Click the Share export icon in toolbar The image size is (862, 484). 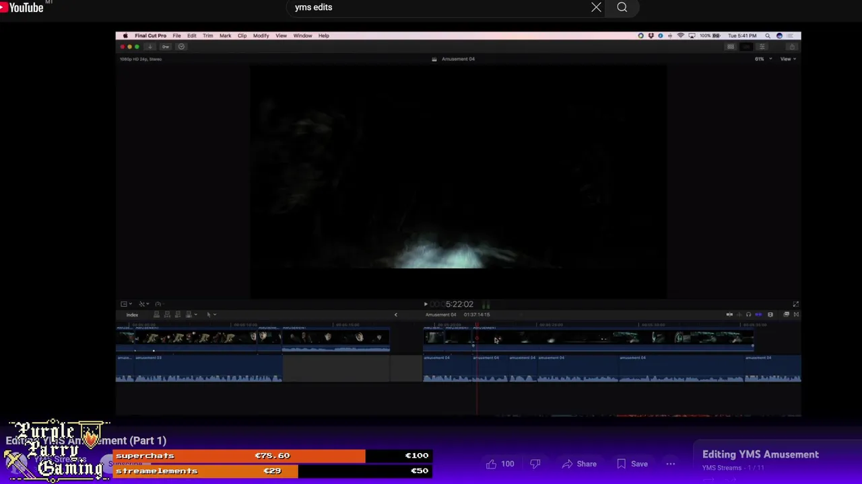click(792, 47)
